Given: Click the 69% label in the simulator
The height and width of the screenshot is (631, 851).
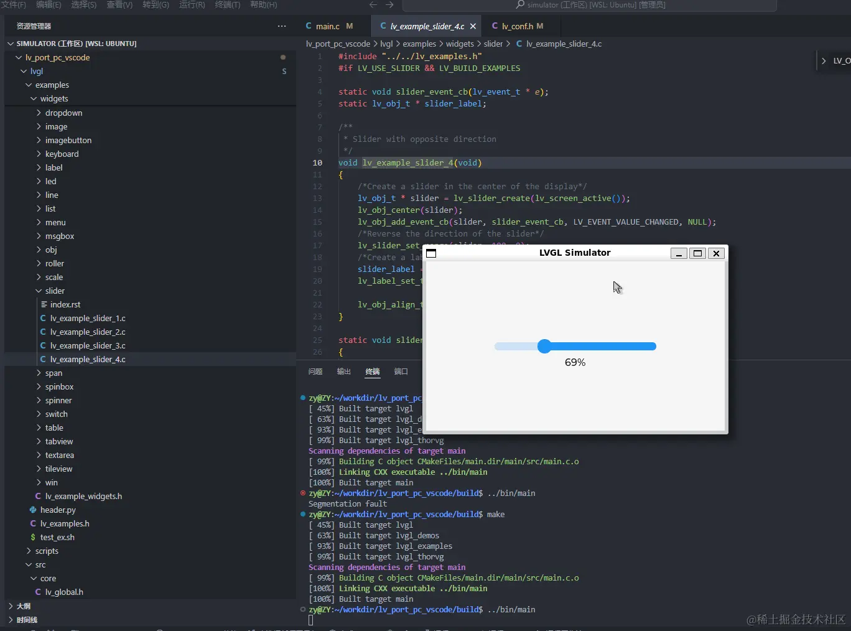Looking at the screenshot, I should click(x=575, y=362).
